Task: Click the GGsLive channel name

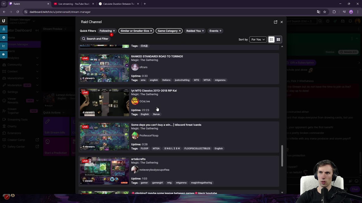Action: tap(145, 101)
